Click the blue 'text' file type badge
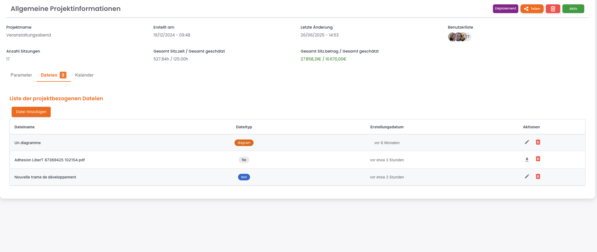 (244, 177)
